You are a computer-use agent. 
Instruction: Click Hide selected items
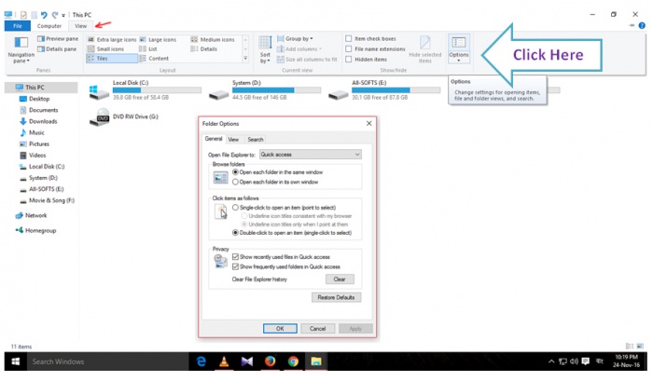[x=424, y=50]
